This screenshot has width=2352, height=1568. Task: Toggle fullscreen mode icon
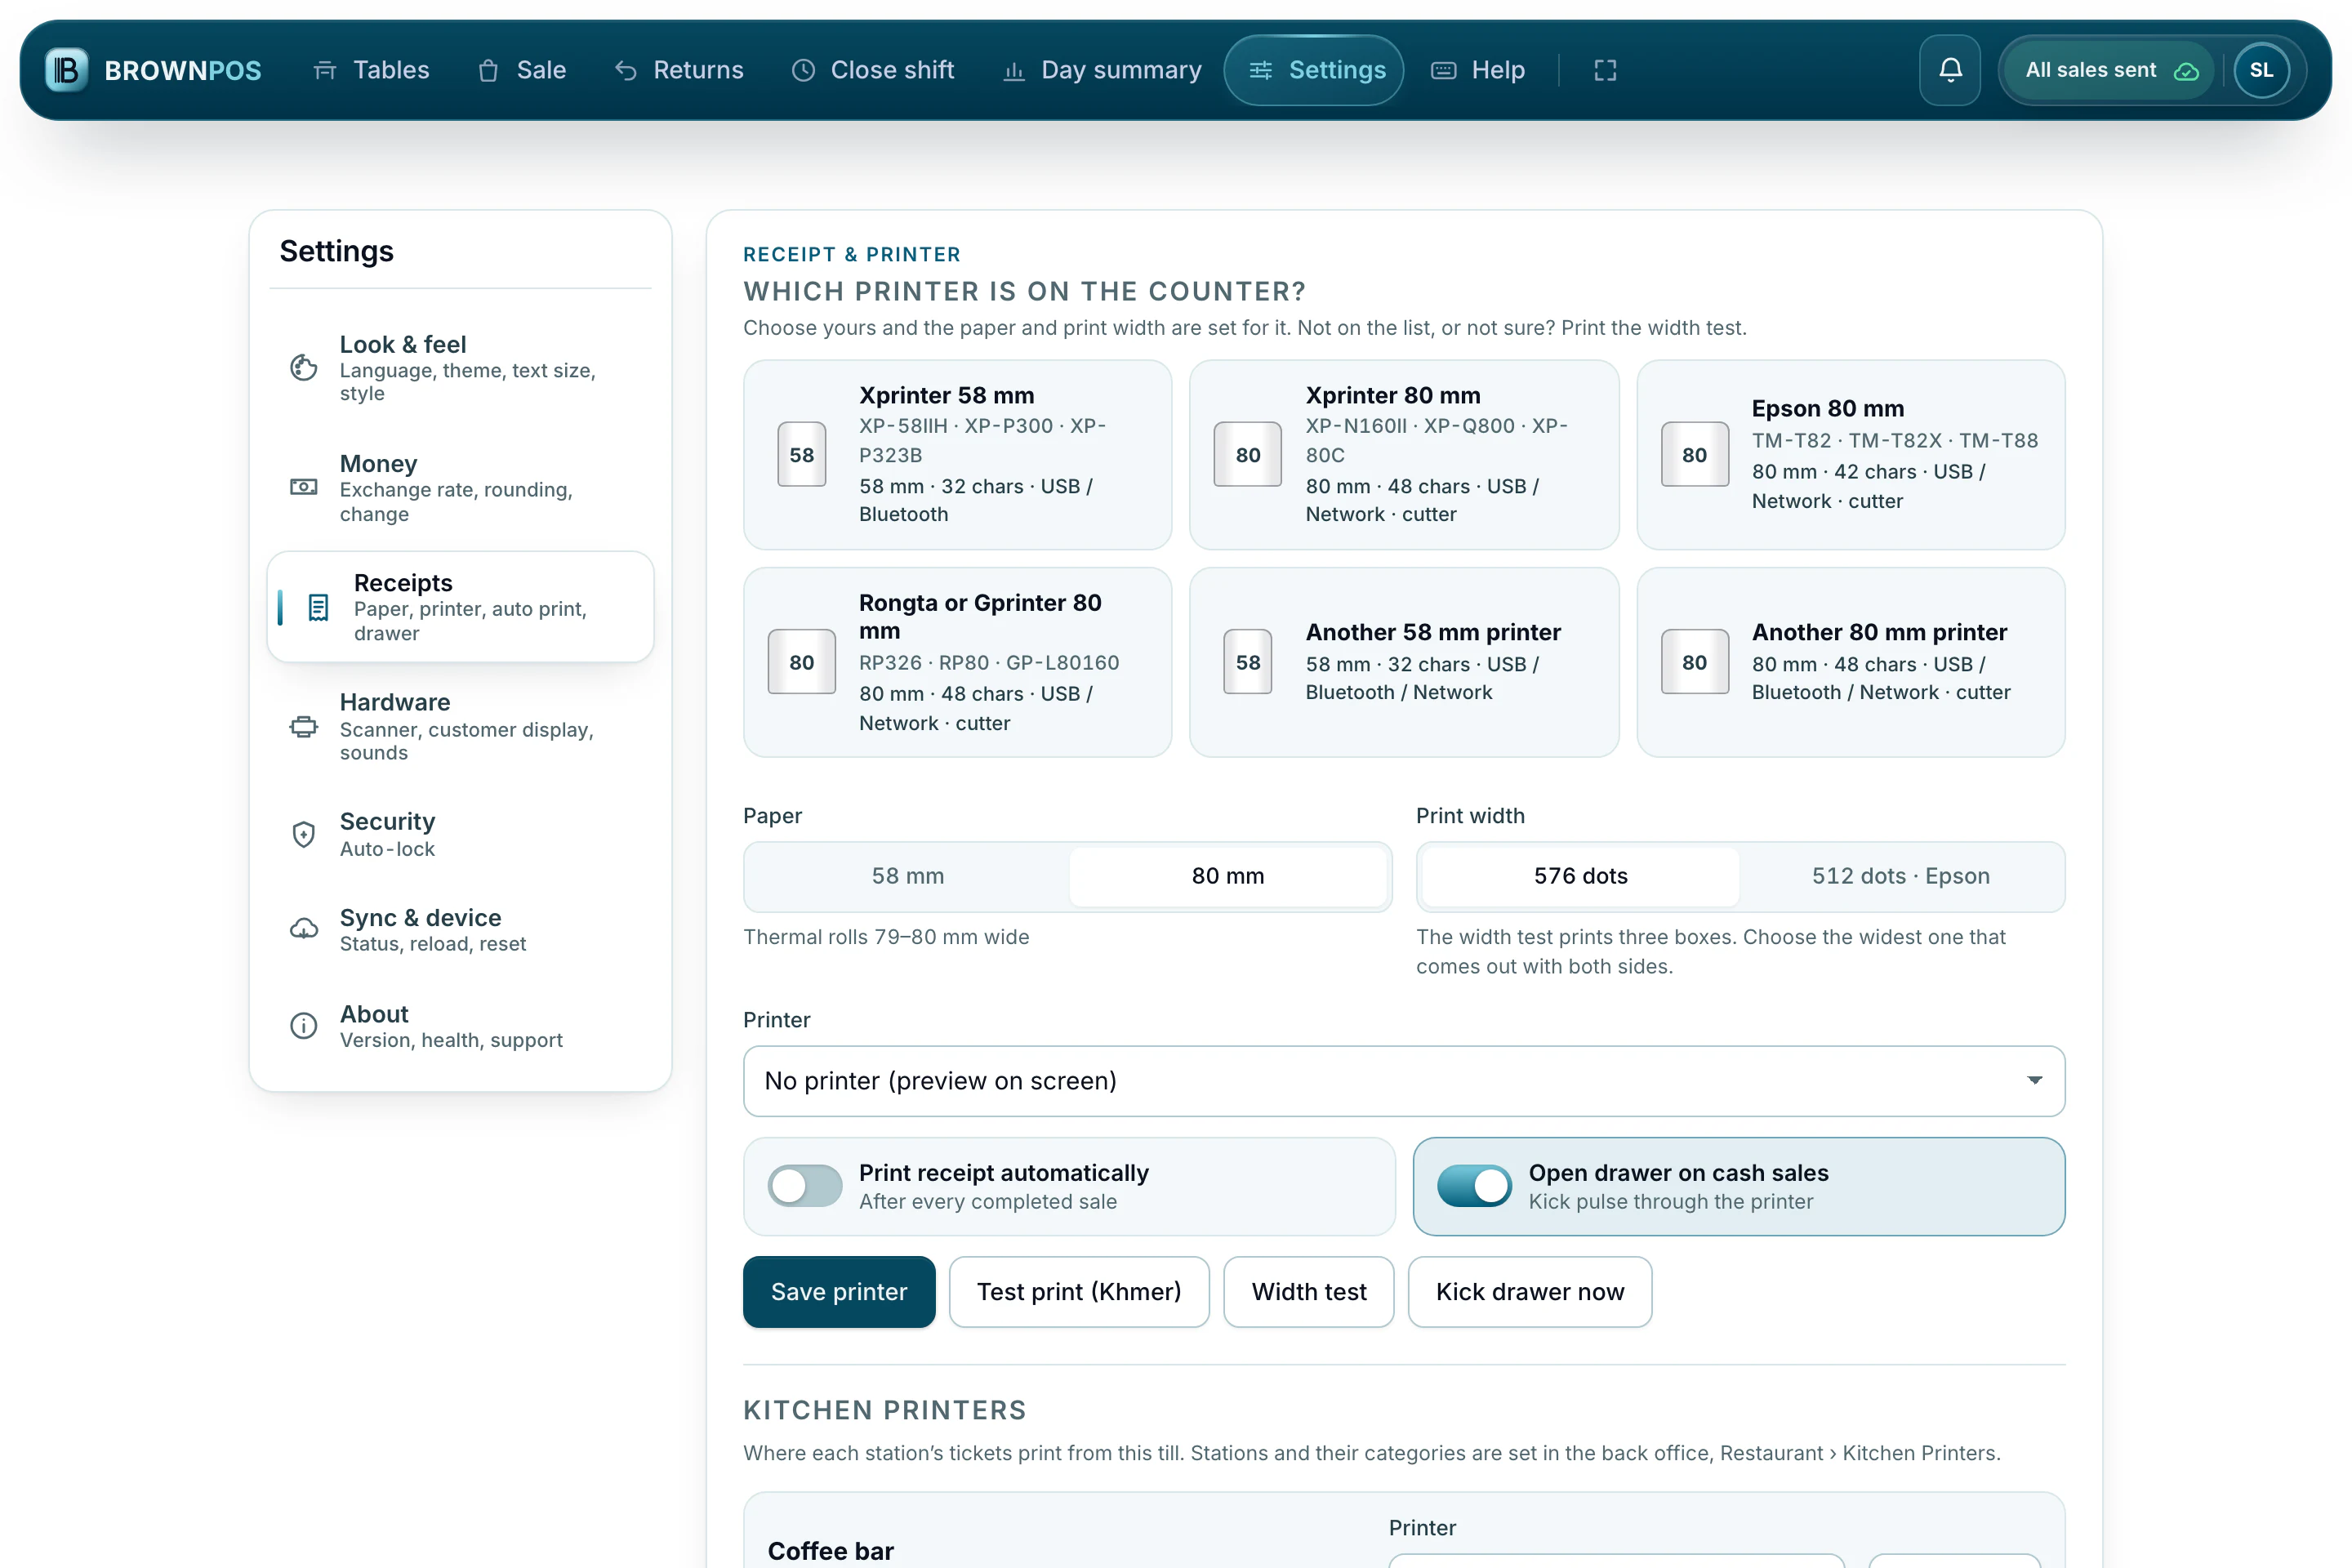[1605, 70]
